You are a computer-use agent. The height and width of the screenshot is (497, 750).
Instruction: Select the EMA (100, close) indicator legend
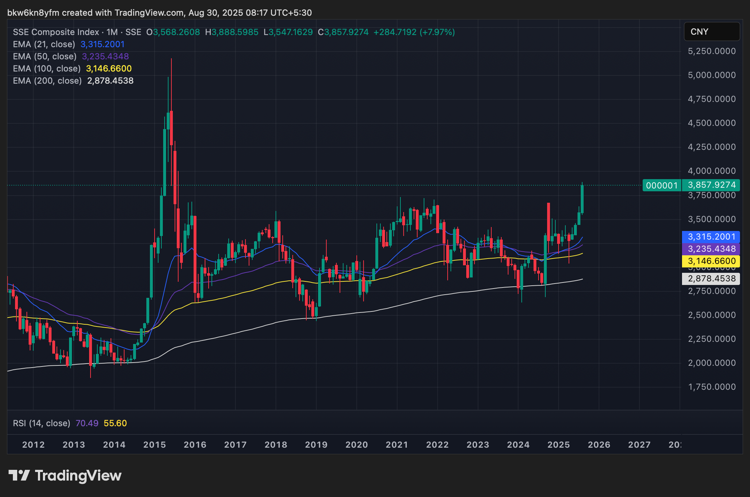[x=47, y=69]
